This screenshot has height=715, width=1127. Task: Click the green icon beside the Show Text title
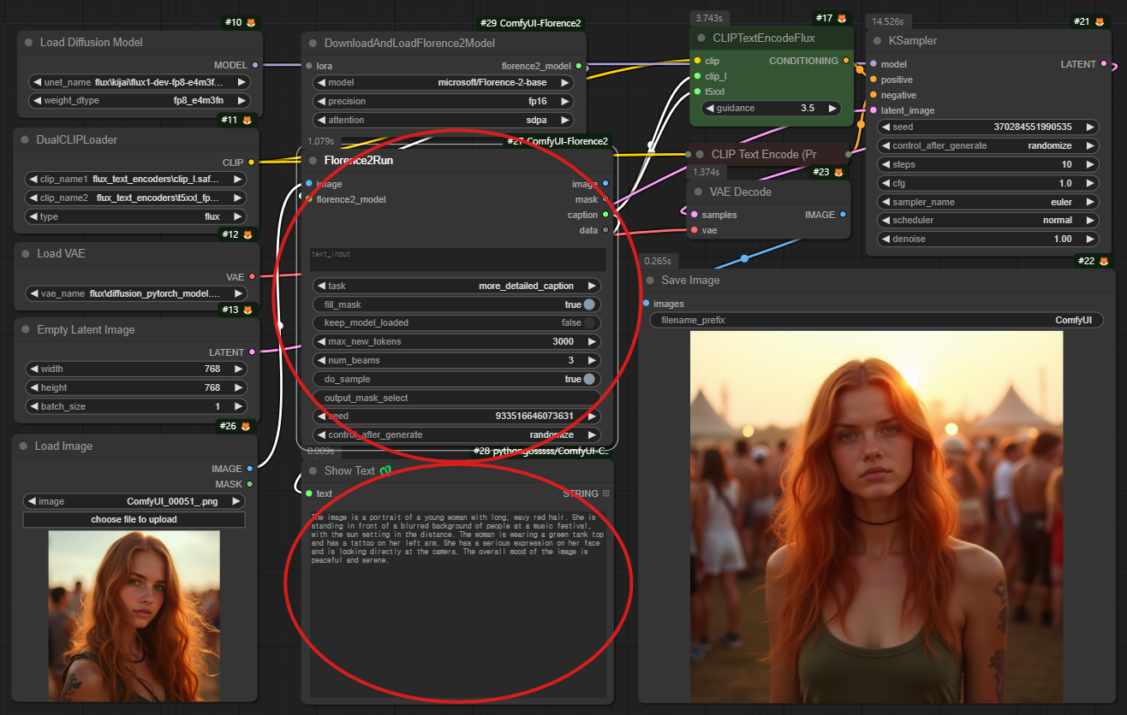coord(386,470)
